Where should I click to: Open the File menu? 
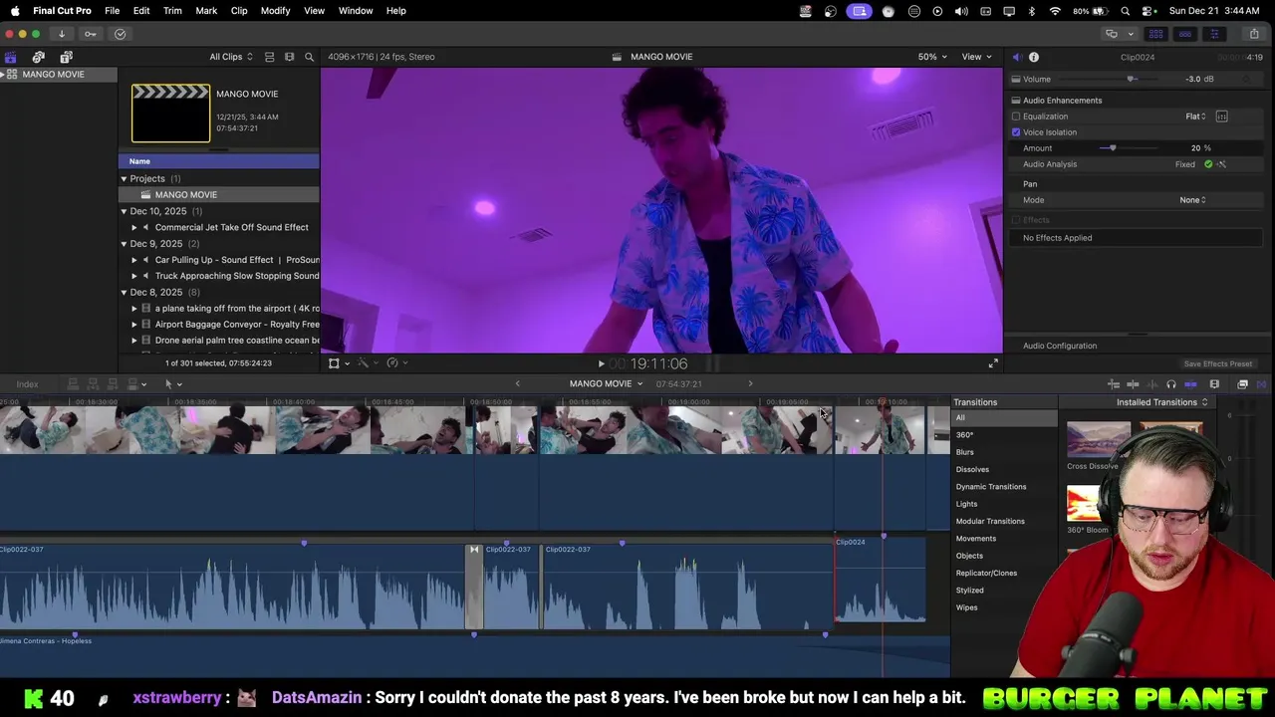113,11
